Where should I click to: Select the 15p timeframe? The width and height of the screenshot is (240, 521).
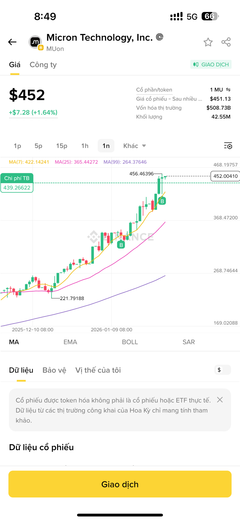tap(62, 146)
